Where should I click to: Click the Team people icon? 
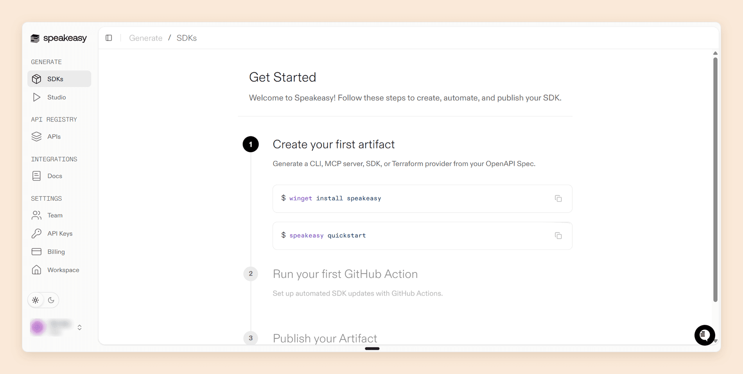pos(37,215)
